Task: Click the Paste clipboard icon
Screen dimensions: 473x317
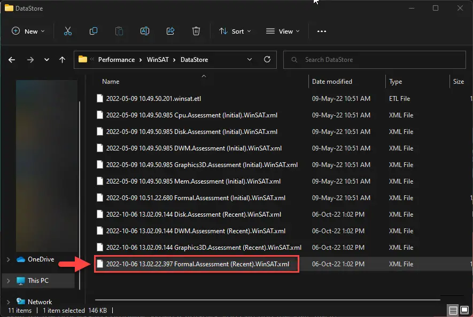Action: pos(119,31)
